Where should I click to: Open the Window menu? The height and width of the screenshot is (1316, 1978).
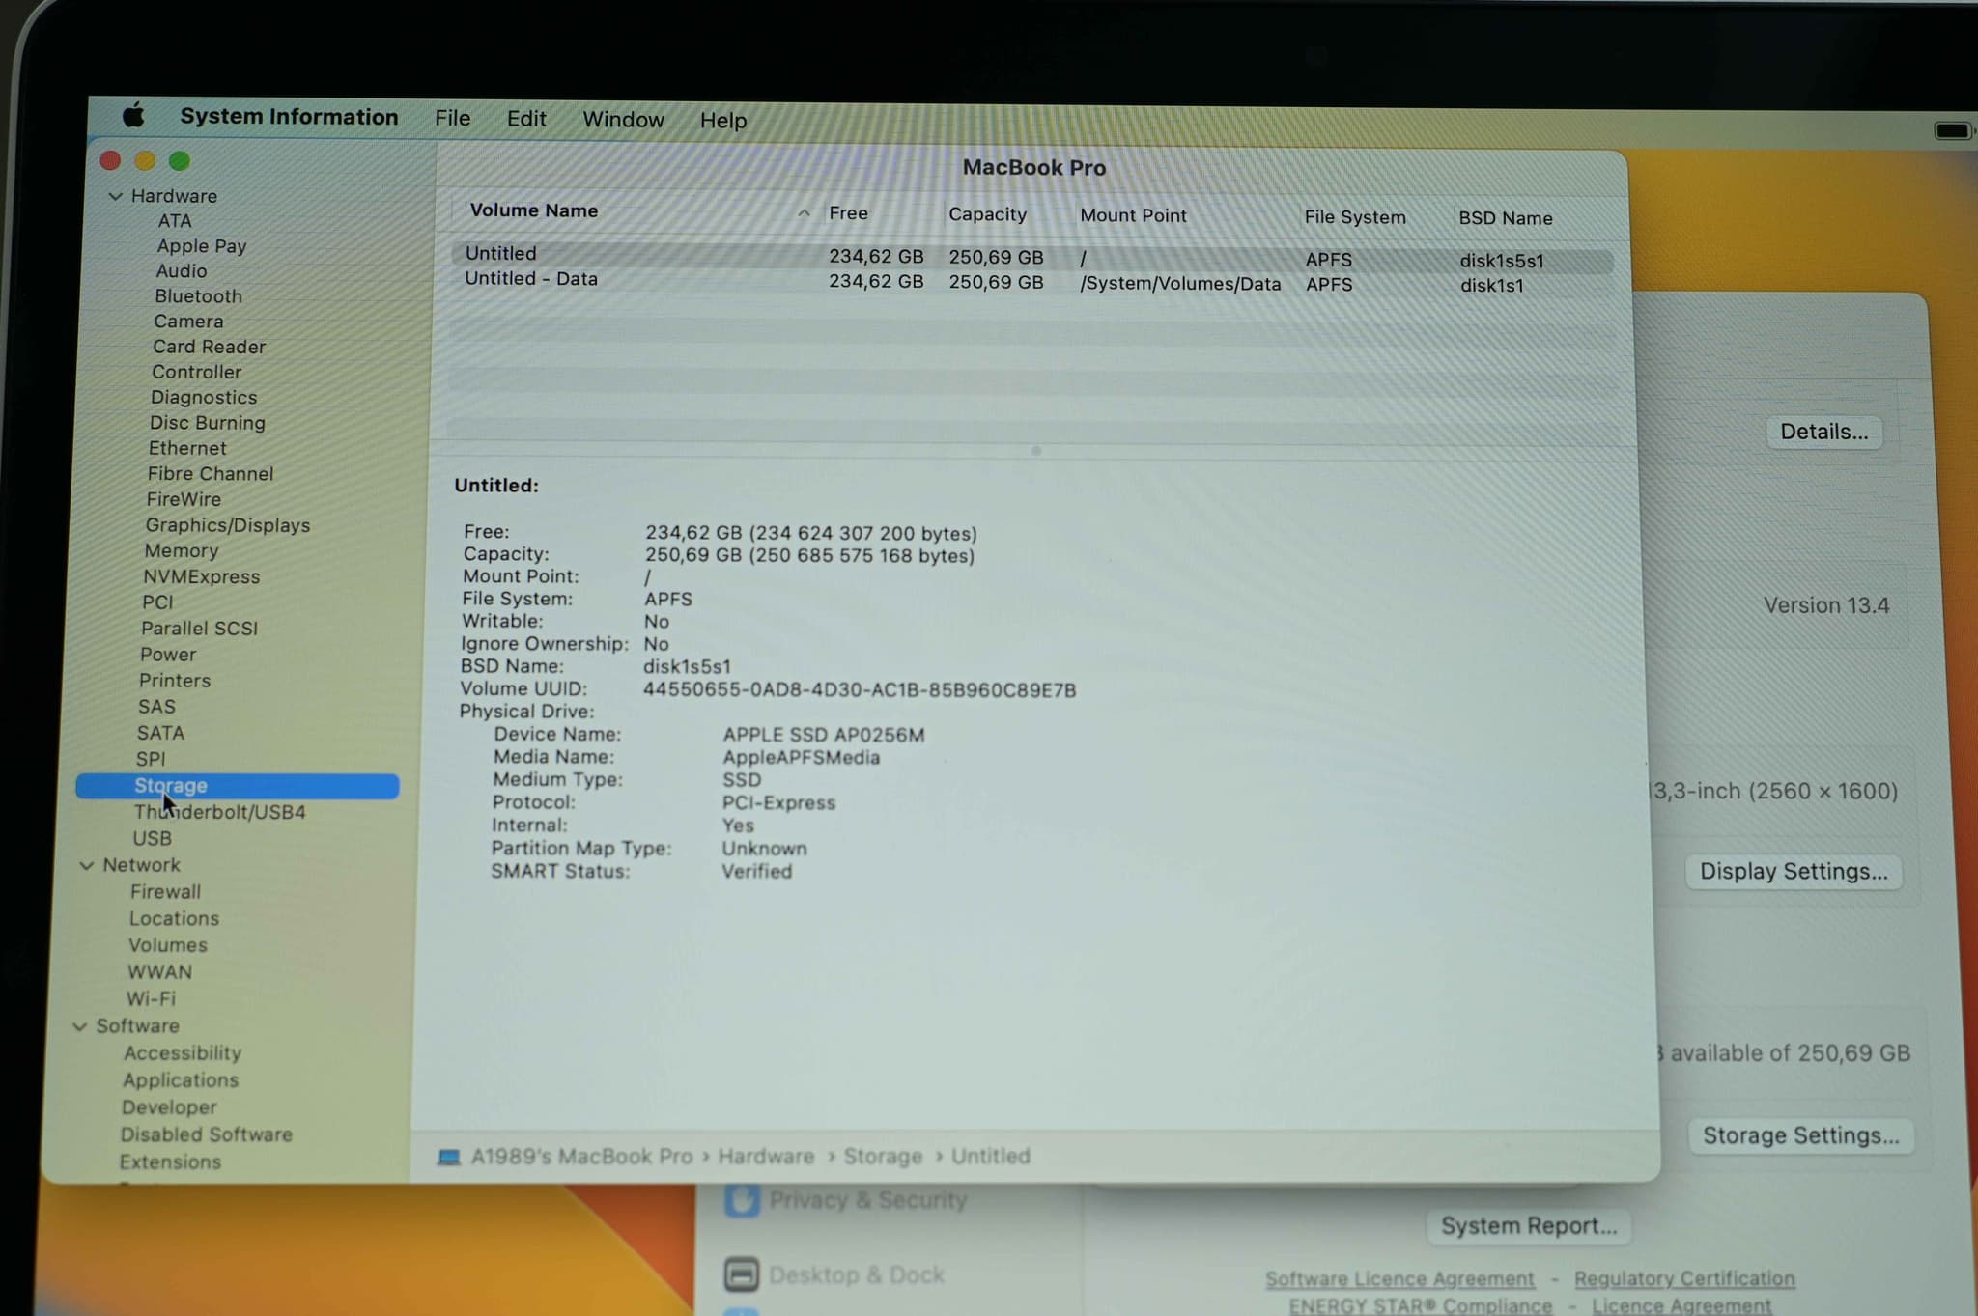[623, 120]
